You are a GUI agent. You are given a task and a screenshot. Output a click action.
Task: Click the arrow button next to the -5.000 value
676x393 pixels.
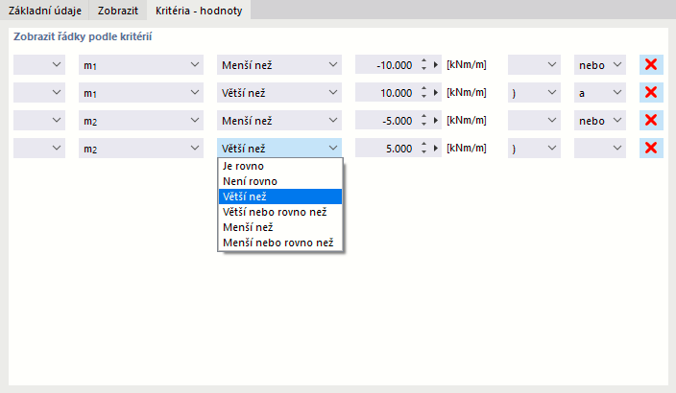tap(436, 121)
